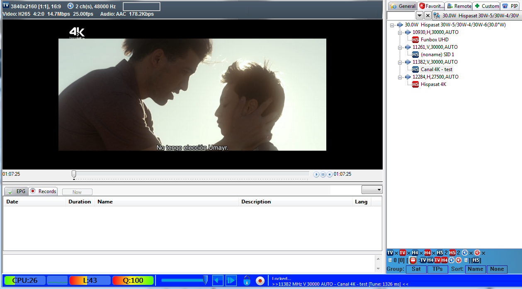The height and width of the screenshot is (289, 522).
Task: Click the CPU:26 usage indicator
Action: coord(25,280)
